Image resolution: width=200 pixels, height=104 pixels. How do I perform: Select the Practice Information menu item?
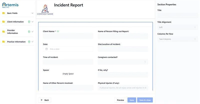[x=18, y=42]
